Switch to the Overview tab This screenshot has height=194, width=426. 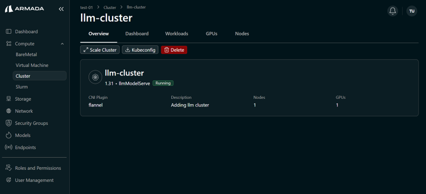[99, 34]
